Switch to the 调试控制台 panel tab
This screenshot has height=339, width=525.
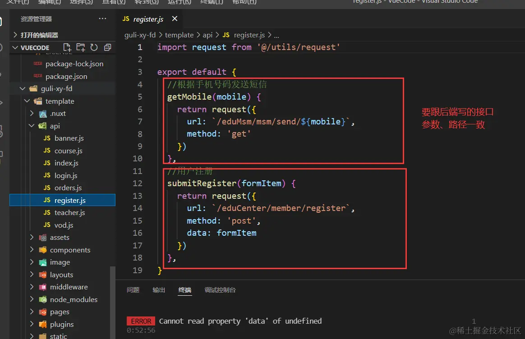pyautogui.click(x=220, y=290)
